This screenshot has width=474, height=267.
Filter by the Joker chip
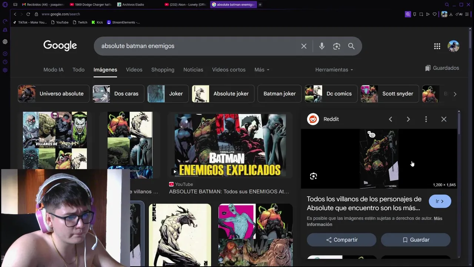tap(168, 94)
